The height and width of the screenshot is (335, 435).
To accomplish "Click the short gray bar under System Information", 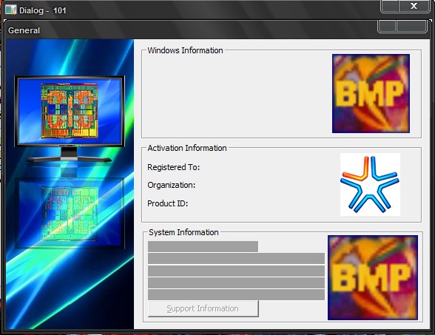I will coord(203,246).
